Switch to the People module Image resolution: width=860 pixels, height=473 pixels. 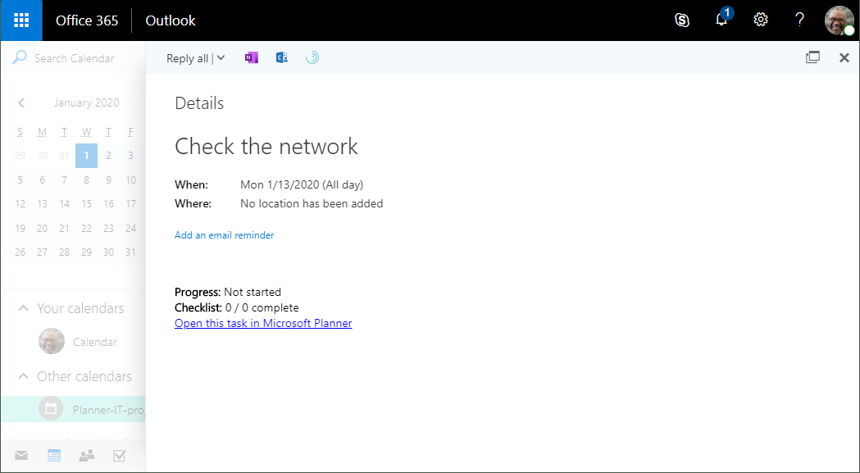87,456
